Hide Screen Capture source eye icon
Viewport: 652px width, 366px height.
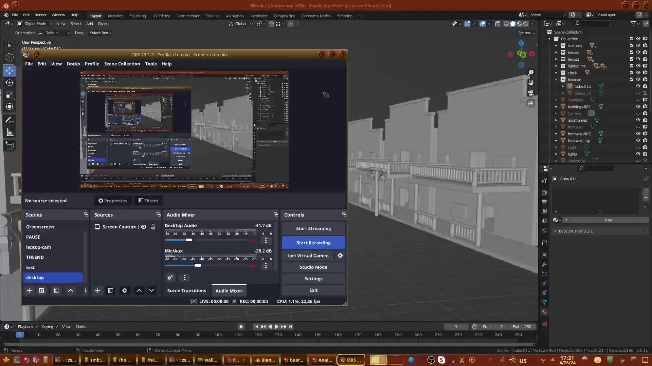click(x=144, y=227)
